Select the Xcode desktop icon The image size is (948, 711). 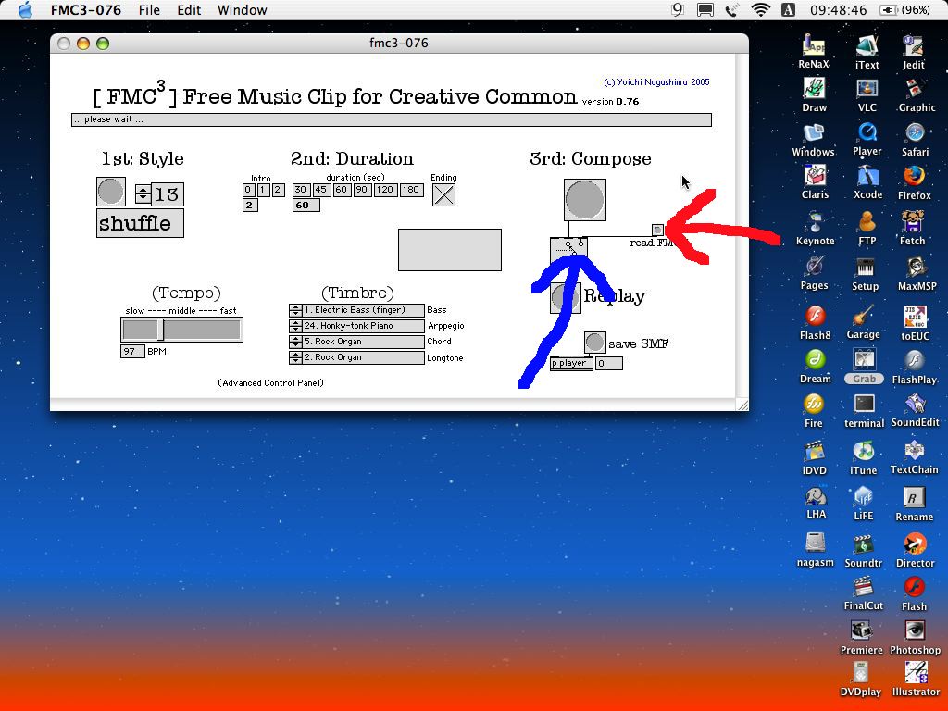(x=867, y=182)
